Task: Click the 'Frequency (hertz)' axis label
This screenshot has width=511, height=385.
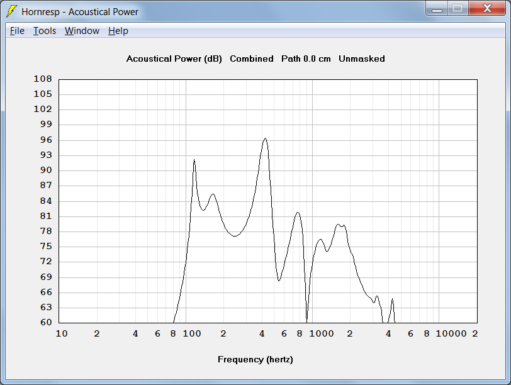Action: [x=255, y=360]
